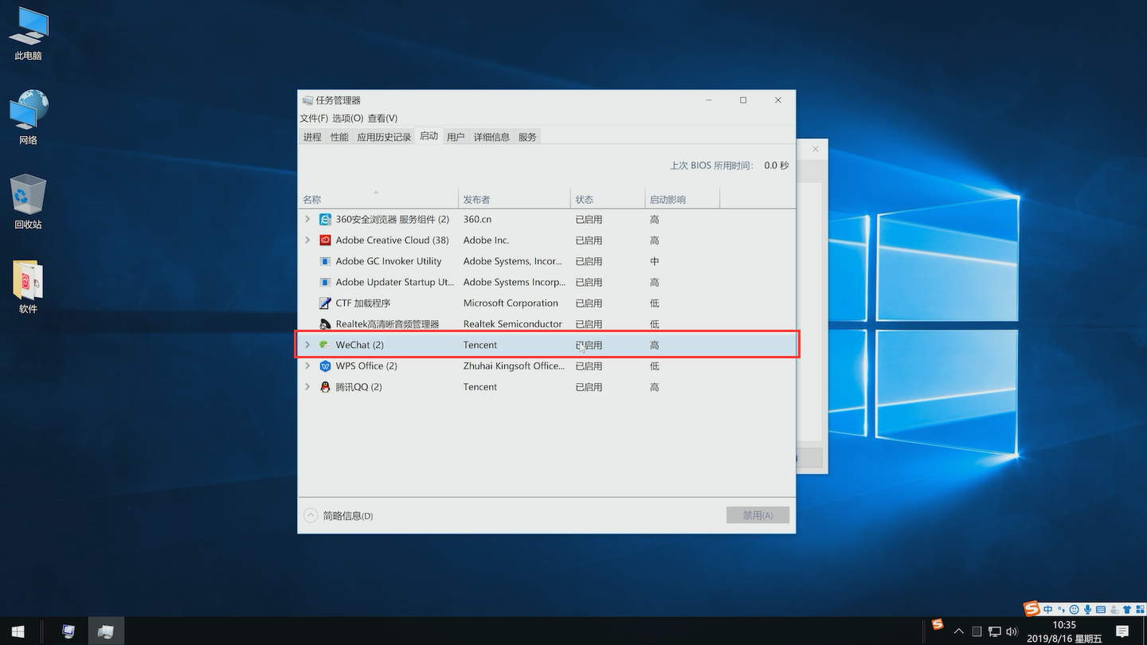The image size is (1147, 645).
Task: Expand the WeChat (2) group
Action: pyautogui.click(x=307, y=345)
